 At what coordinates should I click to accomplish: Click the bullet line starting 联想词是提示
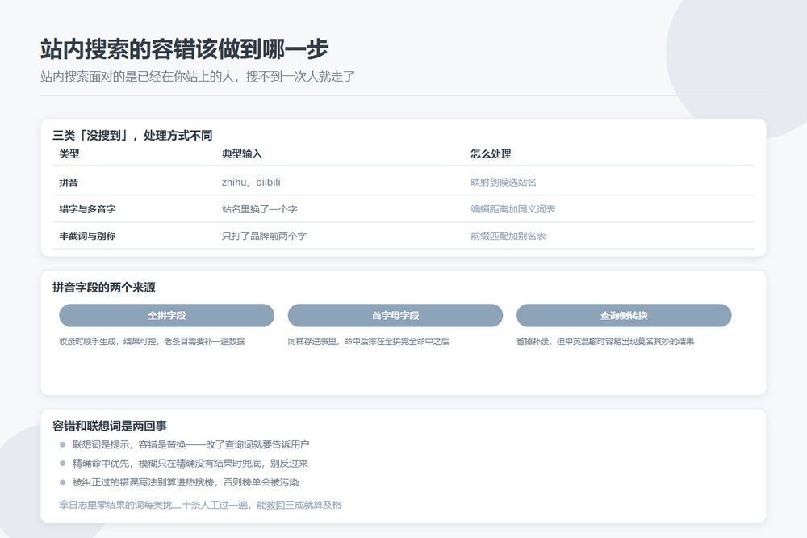191,444
